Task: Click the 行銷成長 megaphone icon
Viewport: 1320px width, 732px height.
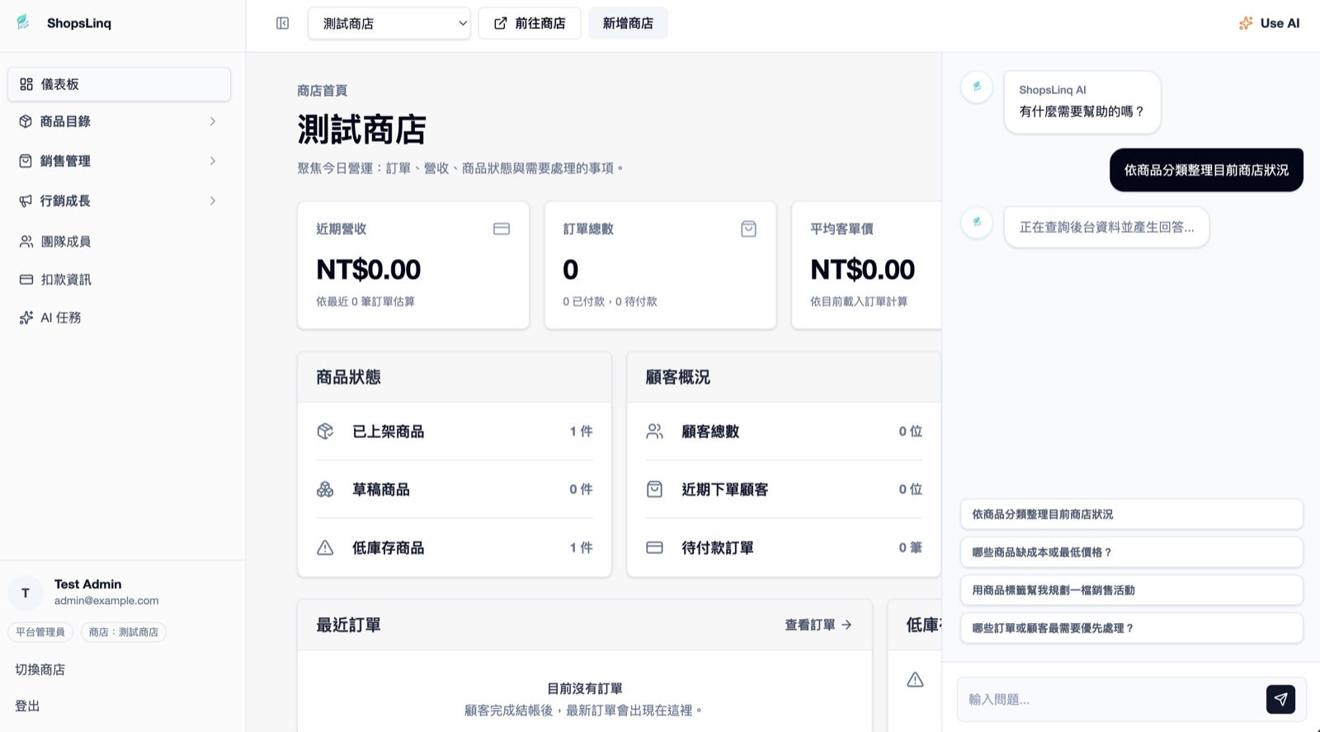Action: tap(26, 201)
